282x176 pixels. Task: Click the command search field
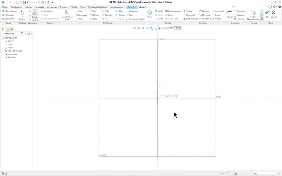[x=251, y=7]
